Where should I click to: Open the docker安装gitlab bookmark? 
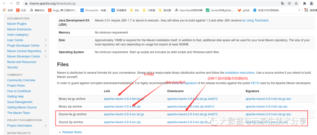(x=220, y=10)
